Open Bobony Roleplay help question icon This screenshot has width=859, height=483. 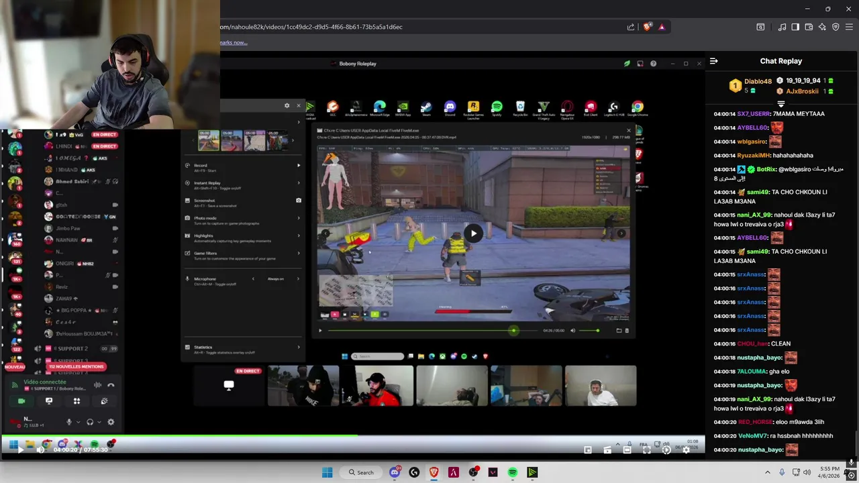tap(653, 64)
